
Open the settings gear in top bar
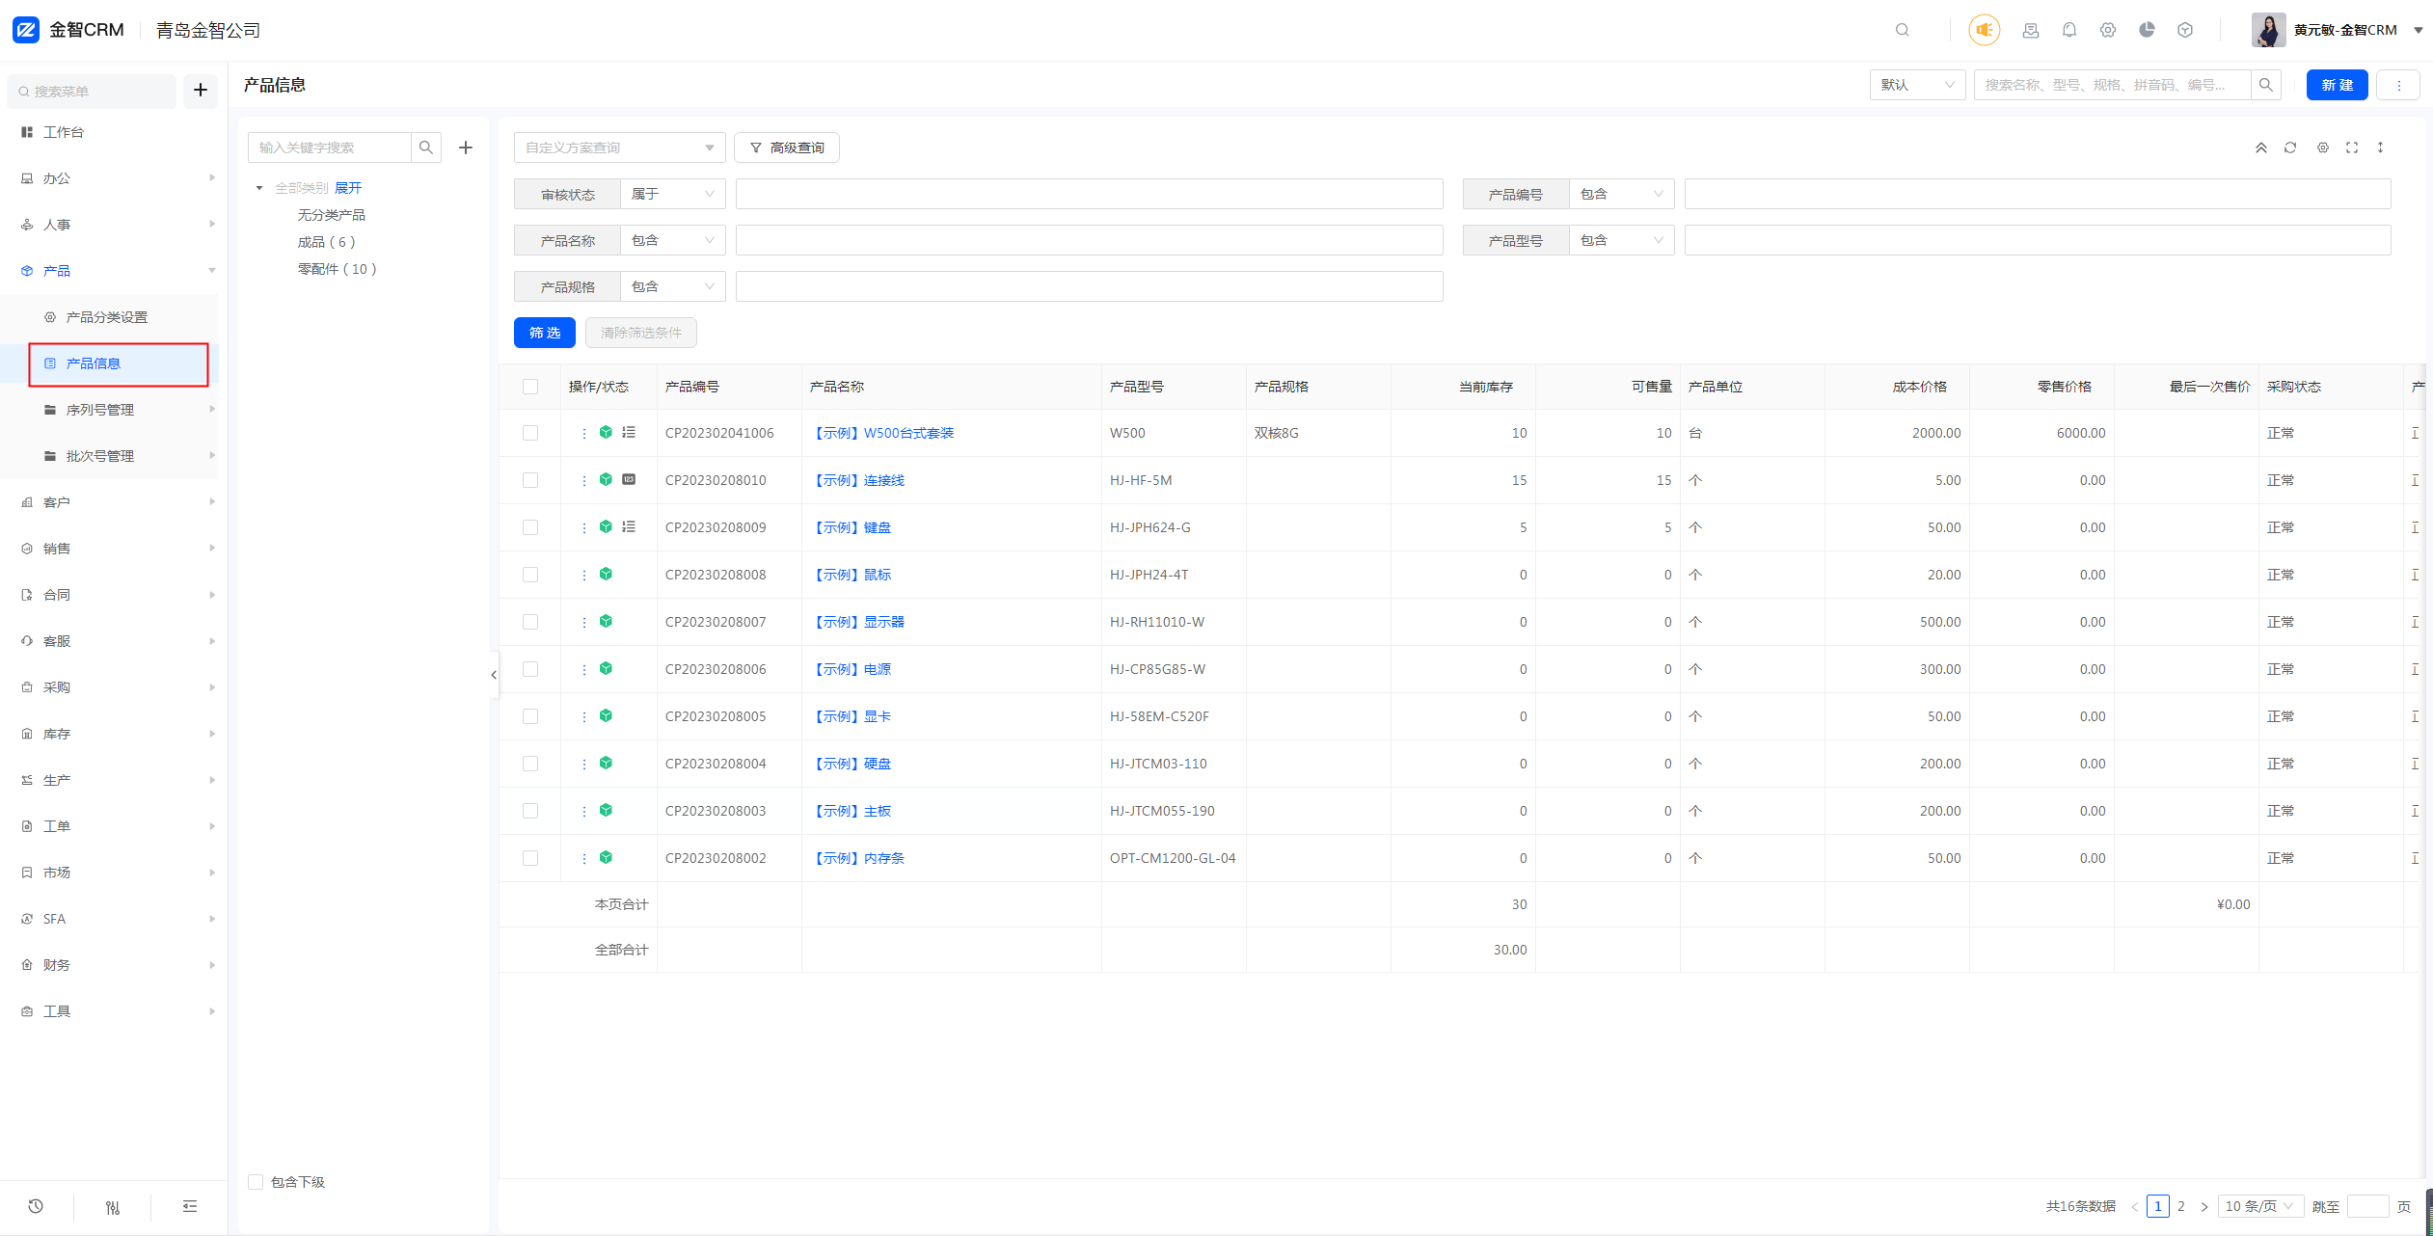pyautogui.click(x=2108, y=30)
